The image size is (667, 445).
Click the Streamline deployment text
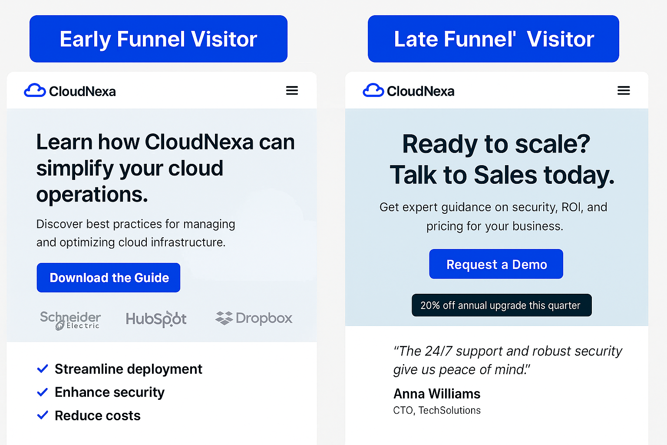coord(129,369)
